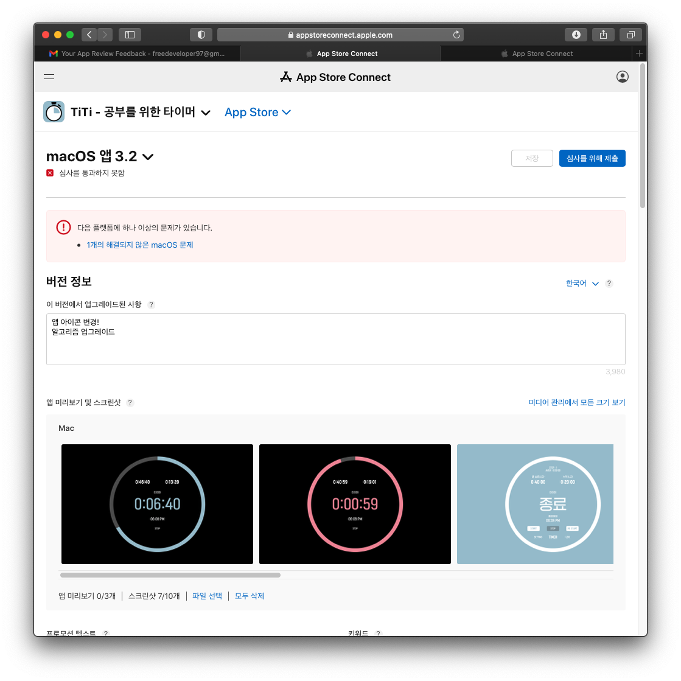Open help for the language selector
The image size is (681, 681).
tap(609, 283)
